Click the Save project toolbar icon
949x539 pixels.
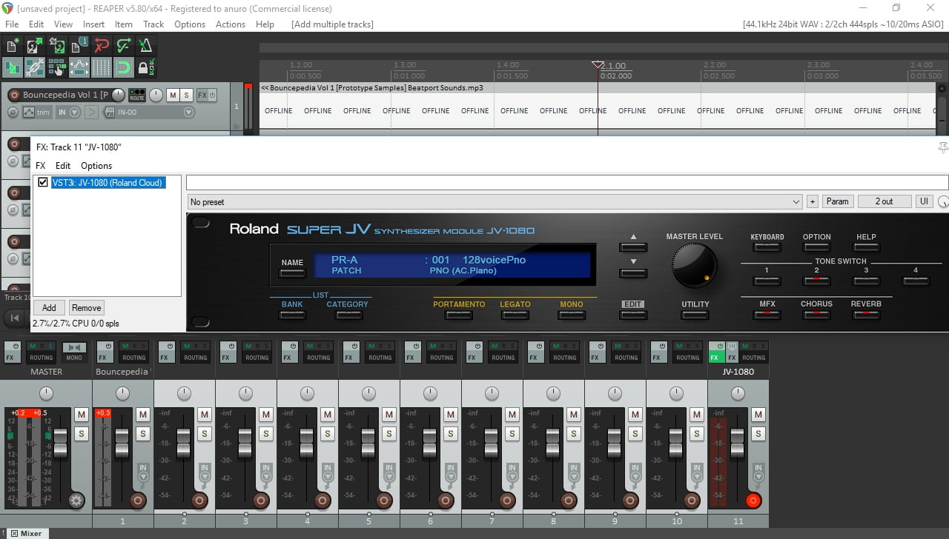[x=56, y=46]
